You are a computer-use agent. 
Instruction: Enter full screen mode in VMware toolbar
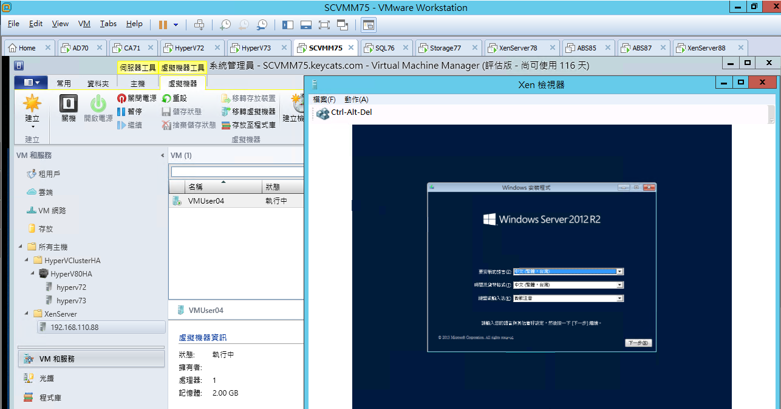324,24
